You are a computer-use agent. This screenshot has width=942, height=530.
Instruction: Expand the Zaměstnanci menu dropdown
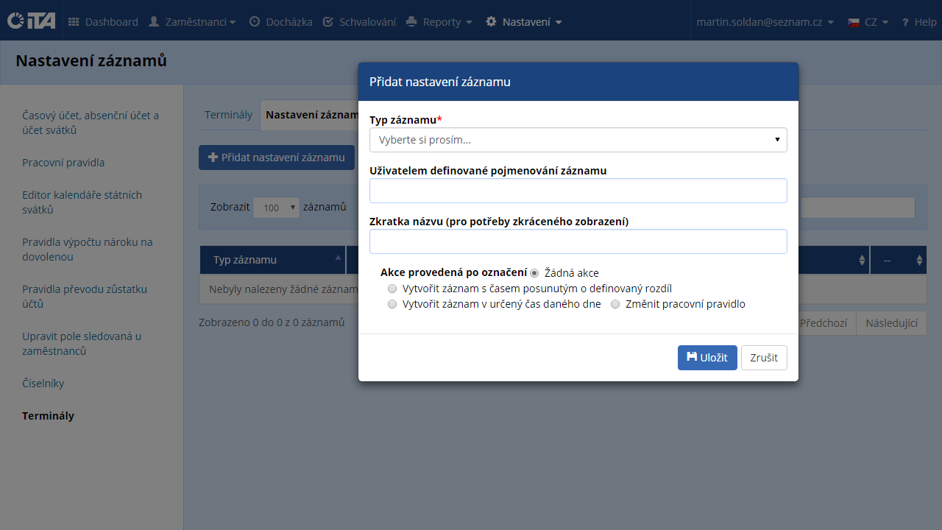pyautogui.click(x=192, y=22)
